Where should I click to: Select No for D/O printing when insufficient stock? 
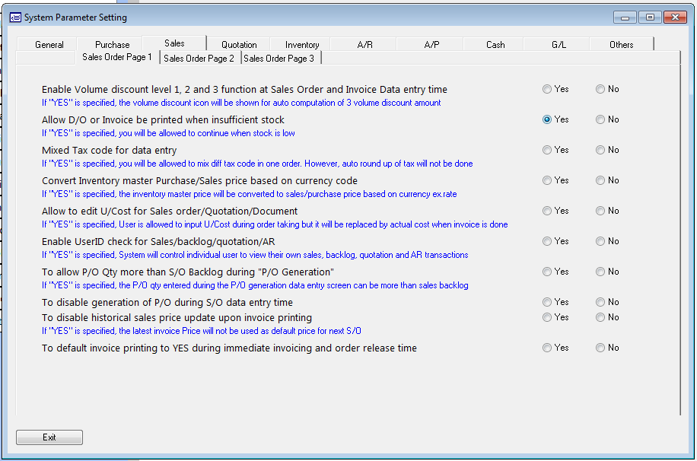(x=600, y=119)
